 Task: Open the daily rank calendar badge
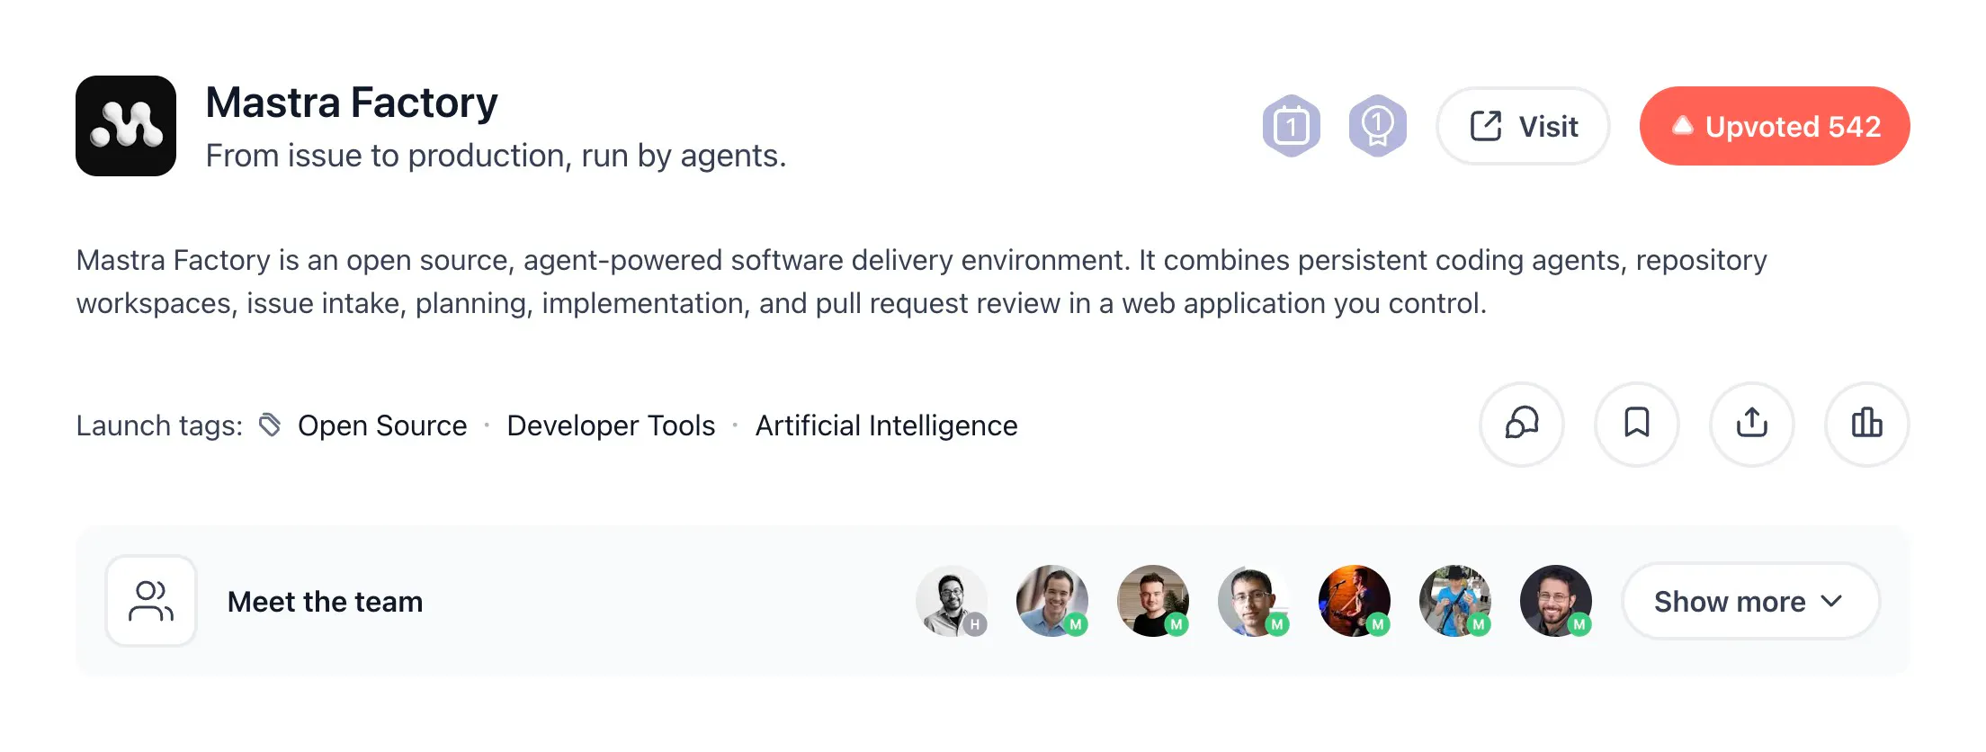pos(1291,126)
